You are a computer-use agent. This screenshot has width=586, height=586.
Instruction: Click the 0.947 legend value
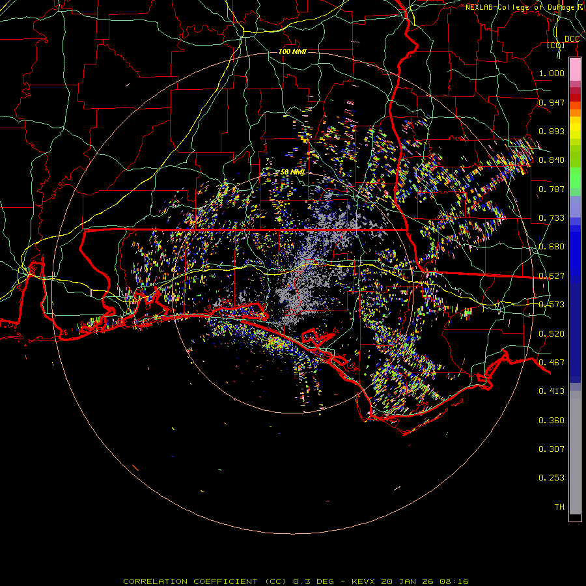(551, 102)
